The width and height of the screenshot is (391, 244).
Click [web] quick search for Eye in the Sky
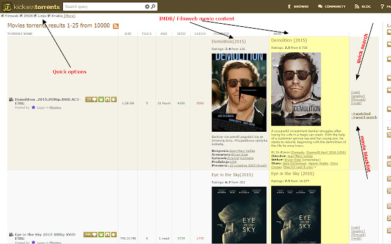coord(356,228)
